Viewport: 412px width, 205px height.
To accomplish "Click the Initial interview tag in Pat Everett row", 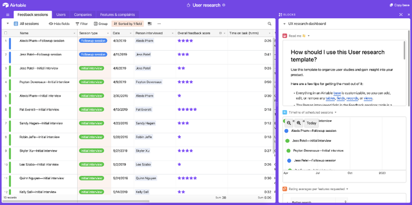I will tap(91, 110).
